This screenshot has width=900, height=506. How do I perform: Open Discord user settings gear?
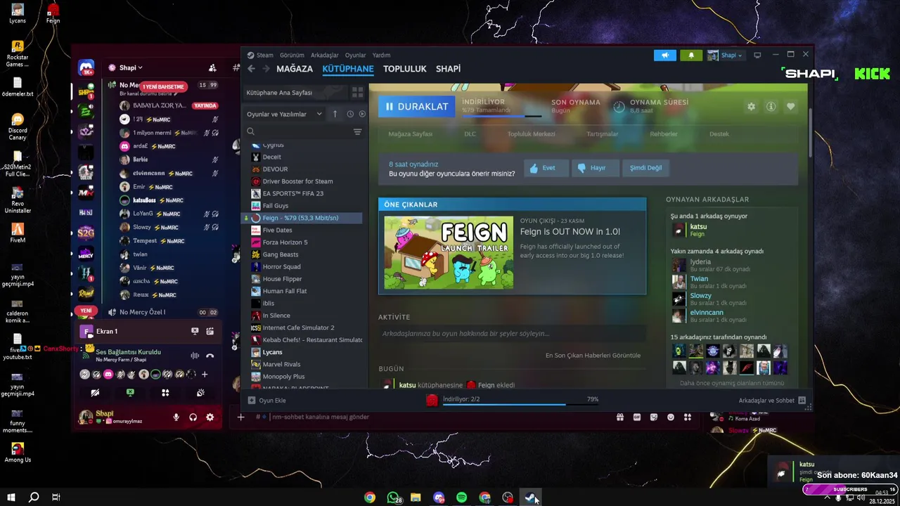tap(210, 417)
